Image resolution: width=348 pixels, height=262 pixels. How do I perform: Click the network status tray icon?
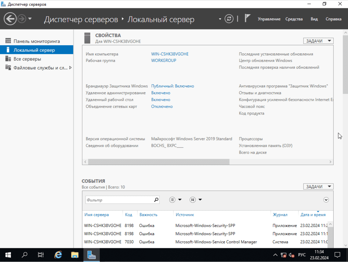tap(283, 255)
